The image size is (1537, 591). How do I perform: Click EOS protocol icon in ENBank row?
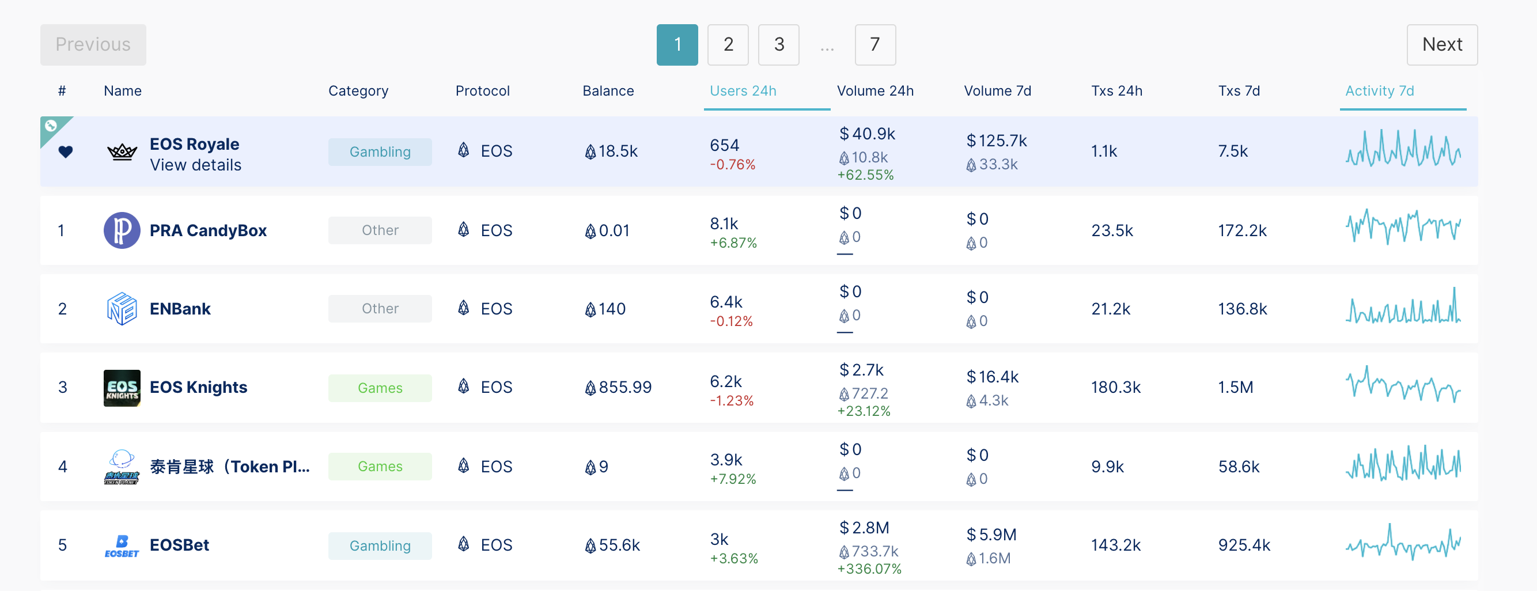(464, 308)
